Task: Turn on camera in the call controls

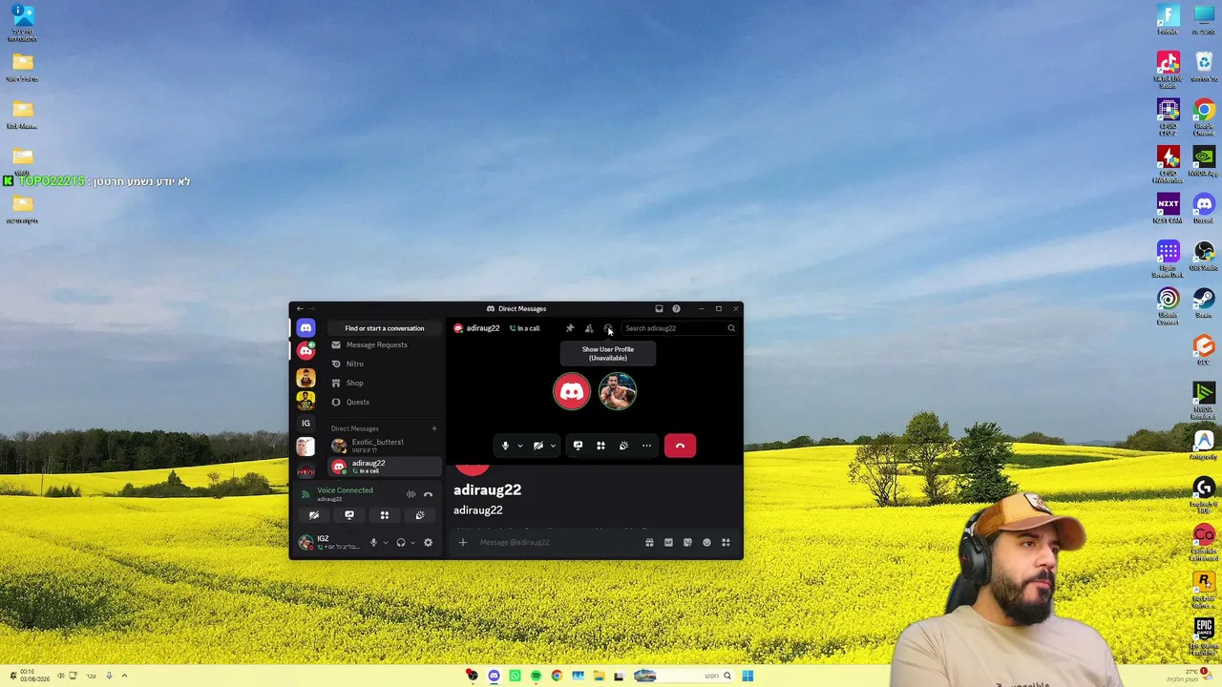Action: (538, 446)
